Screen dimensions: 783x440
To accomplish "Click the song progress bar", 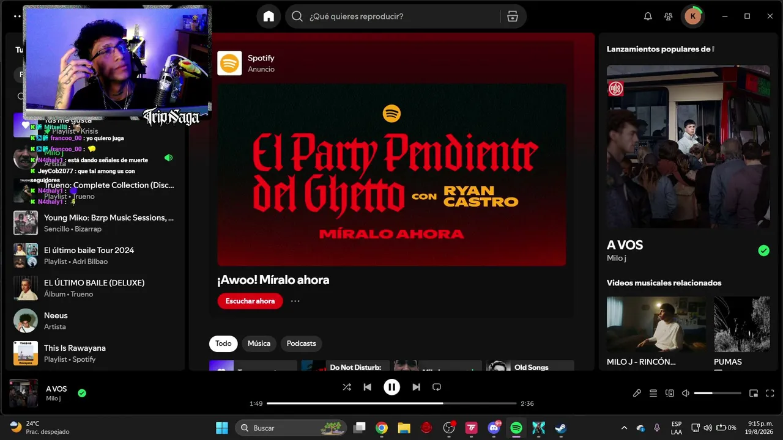I will tap(391, 403).
